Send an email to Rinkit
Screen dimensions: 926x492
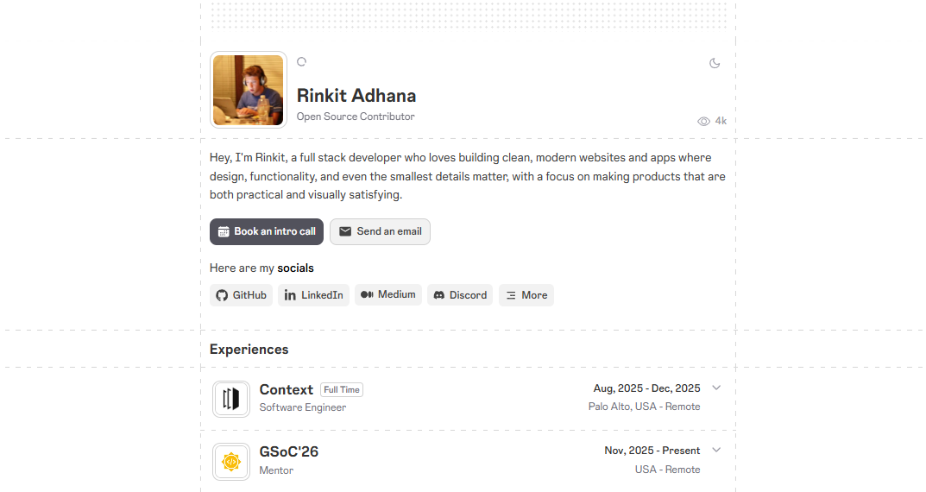[380, 231]
